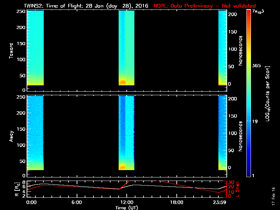The height and width of the screenshot is (210, 280).
Task: Click the 12:00 tick label on time axis
Action: click(127, 202)
